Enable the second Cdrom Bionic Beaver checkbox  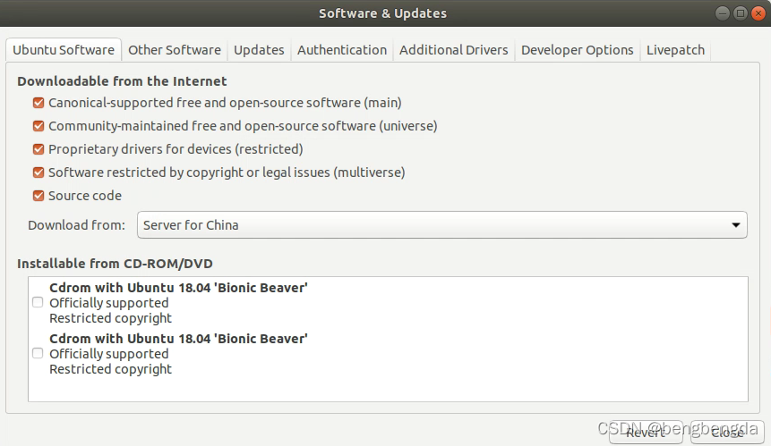pyautogui.click(x=38, y=353)
